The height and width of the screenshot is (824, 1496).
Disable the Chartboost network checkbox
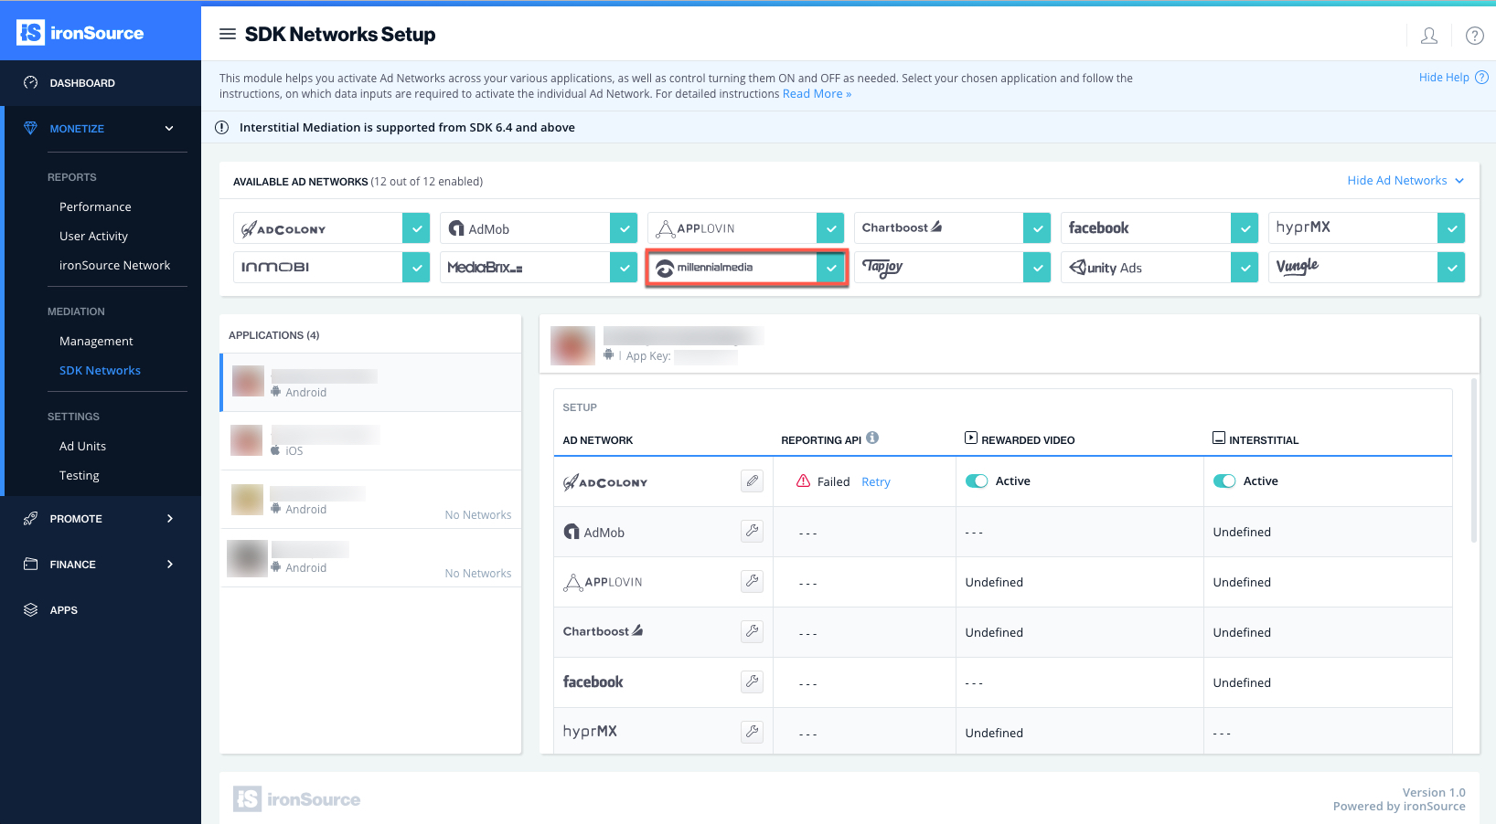1037,227
